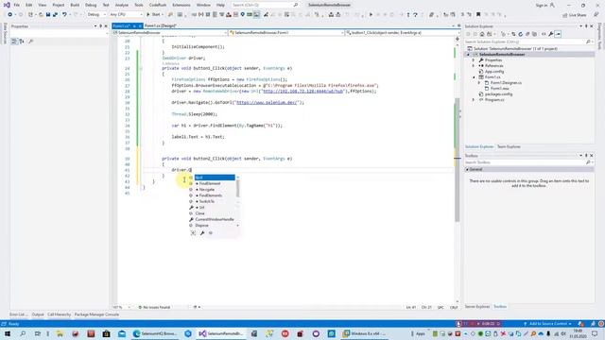Open the CodeRush menu

click(x=158, y=5)
